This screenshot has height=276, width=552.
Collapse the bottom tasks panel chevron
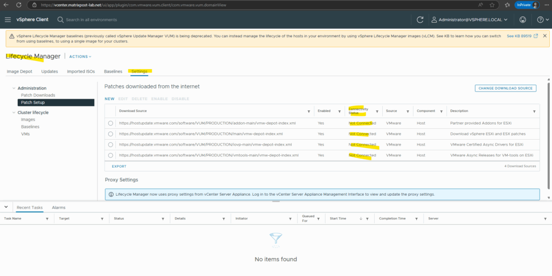(x=6, y=207)
